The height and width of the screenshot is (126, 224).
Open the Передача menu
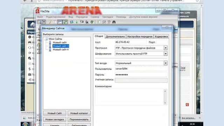[x=82, y=17]
